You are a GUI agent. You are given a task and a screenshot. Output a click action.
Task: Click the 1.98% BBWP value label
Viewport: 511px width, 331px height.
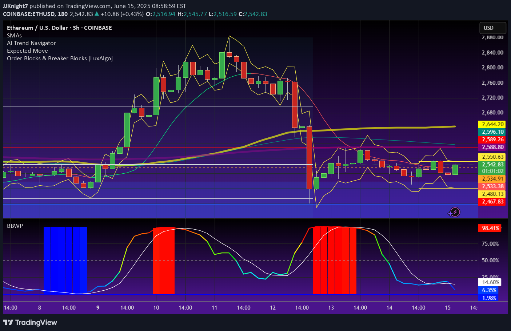pos(489,298)
